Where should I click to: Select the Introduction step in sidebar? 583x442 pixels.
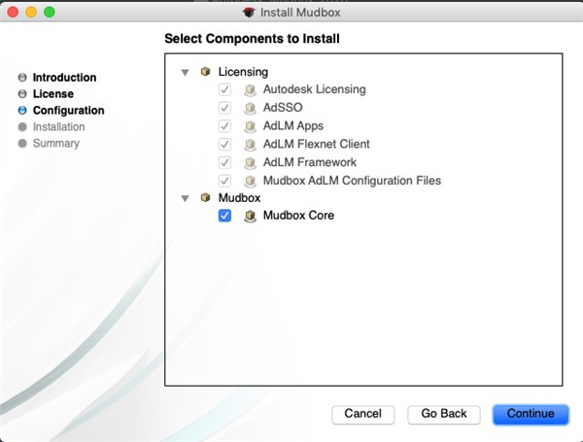pos(64,78)
